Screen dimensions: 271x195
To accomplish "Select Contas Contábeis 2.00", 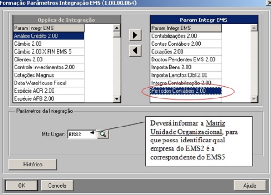I will [186, 44].
